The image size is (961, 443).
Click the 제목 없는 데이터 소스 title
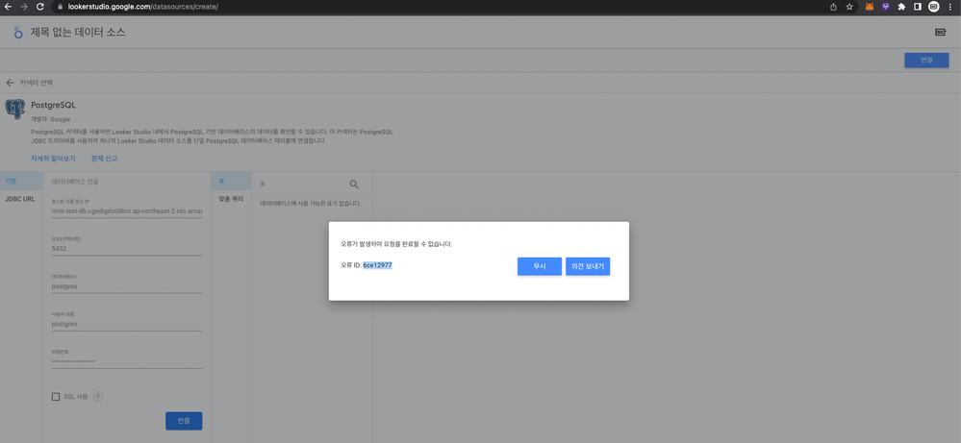[78, 33]
